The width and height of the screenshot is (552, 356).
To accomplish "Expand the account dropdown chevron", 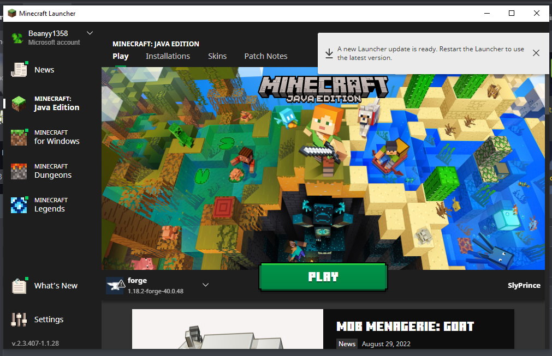I will tap(90, 33).
